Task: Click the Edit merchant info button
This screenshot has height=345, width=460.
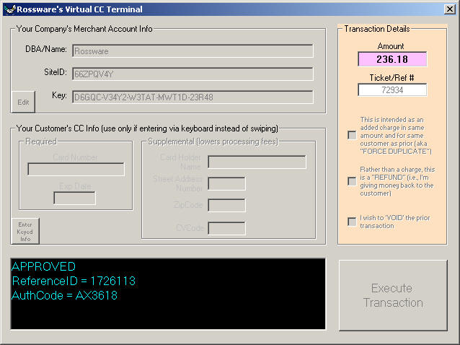Action: (23, 102)
